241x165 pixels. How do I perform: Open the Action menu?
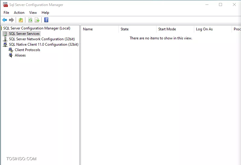pyautogui.click(x=19, y=13)
